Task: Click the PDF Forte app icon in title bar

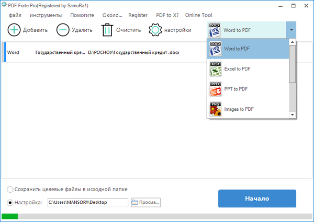Action: [x=4, y=5]
